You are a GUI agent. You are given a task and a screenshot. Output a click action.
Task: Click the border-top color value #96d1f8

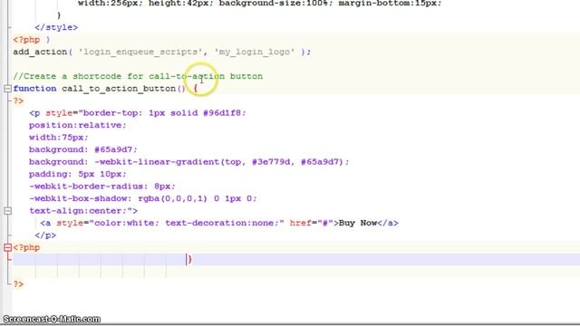(x=222, y=112)
